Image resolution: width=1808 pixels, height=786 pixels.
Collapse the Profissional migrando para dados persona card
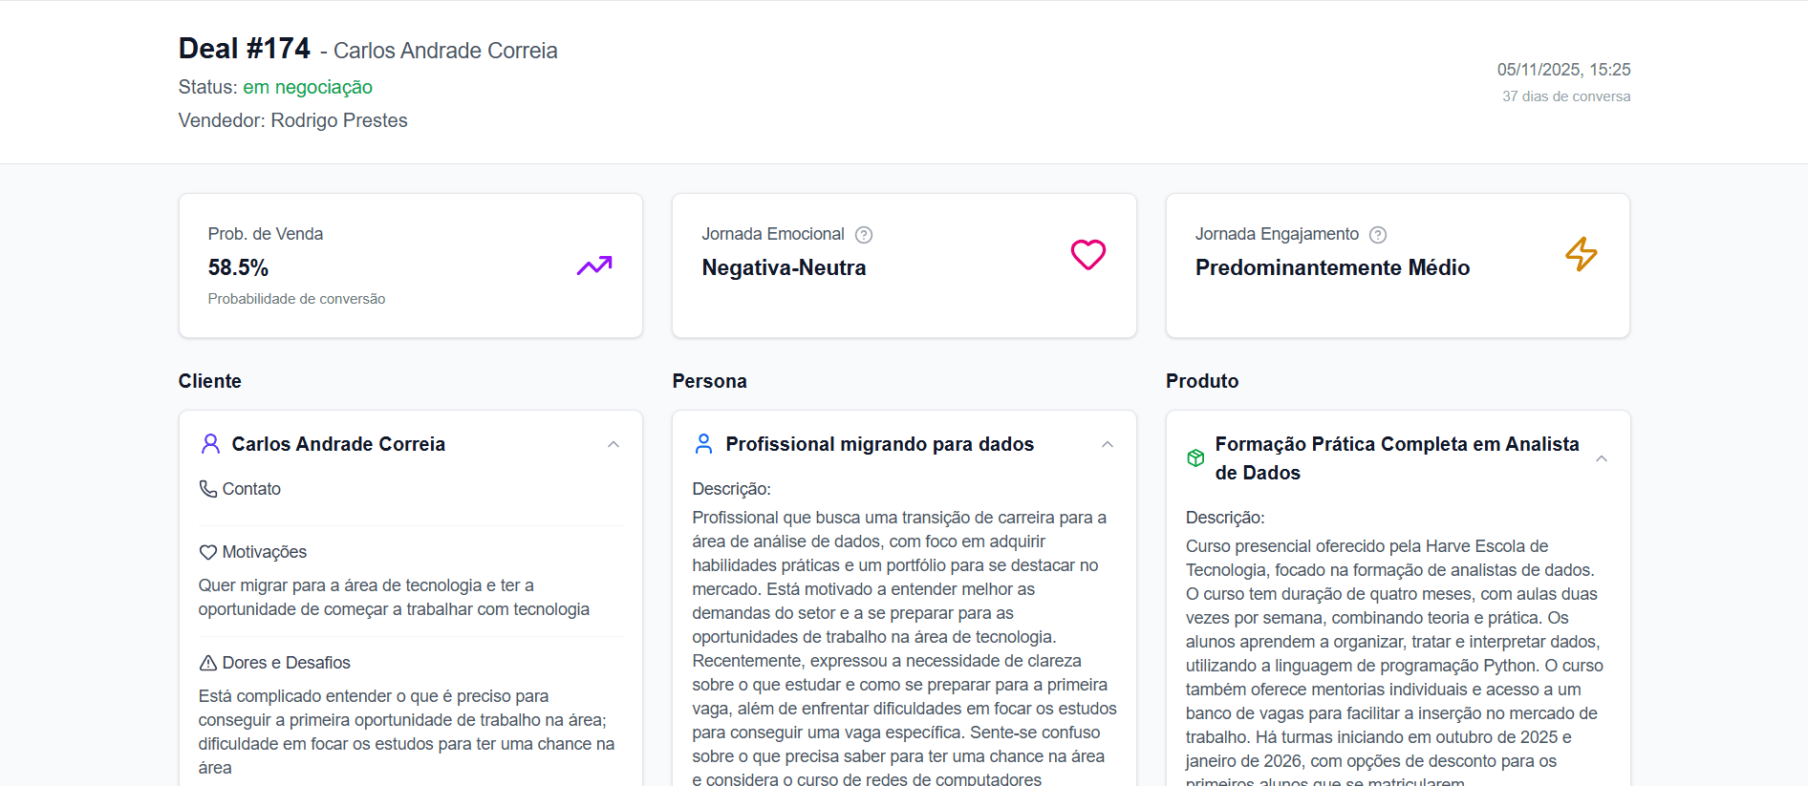(x=1108, y=444)
